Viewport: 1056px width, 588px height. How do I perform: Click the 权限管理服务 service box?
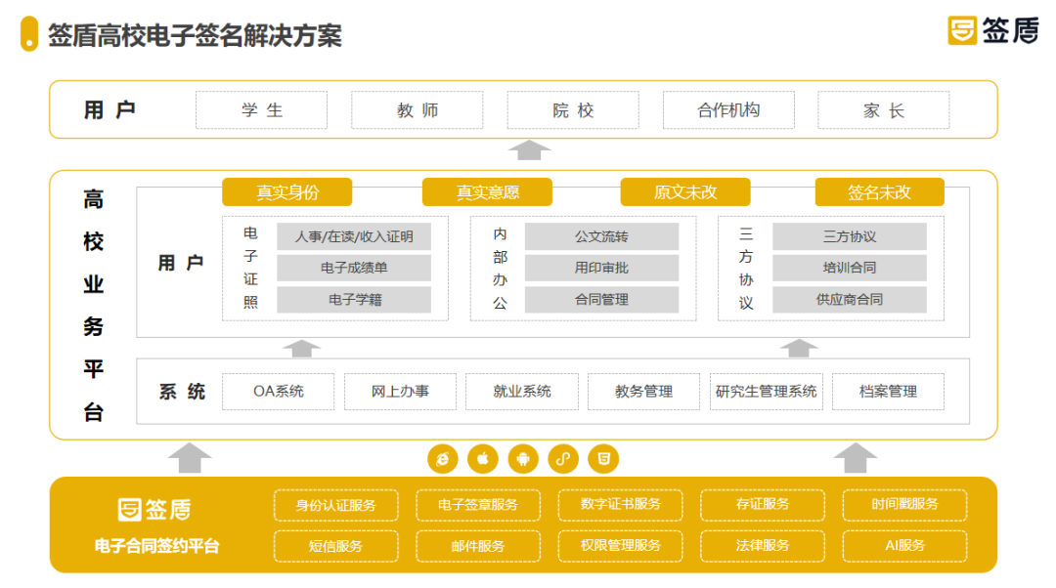click(621, 546)
